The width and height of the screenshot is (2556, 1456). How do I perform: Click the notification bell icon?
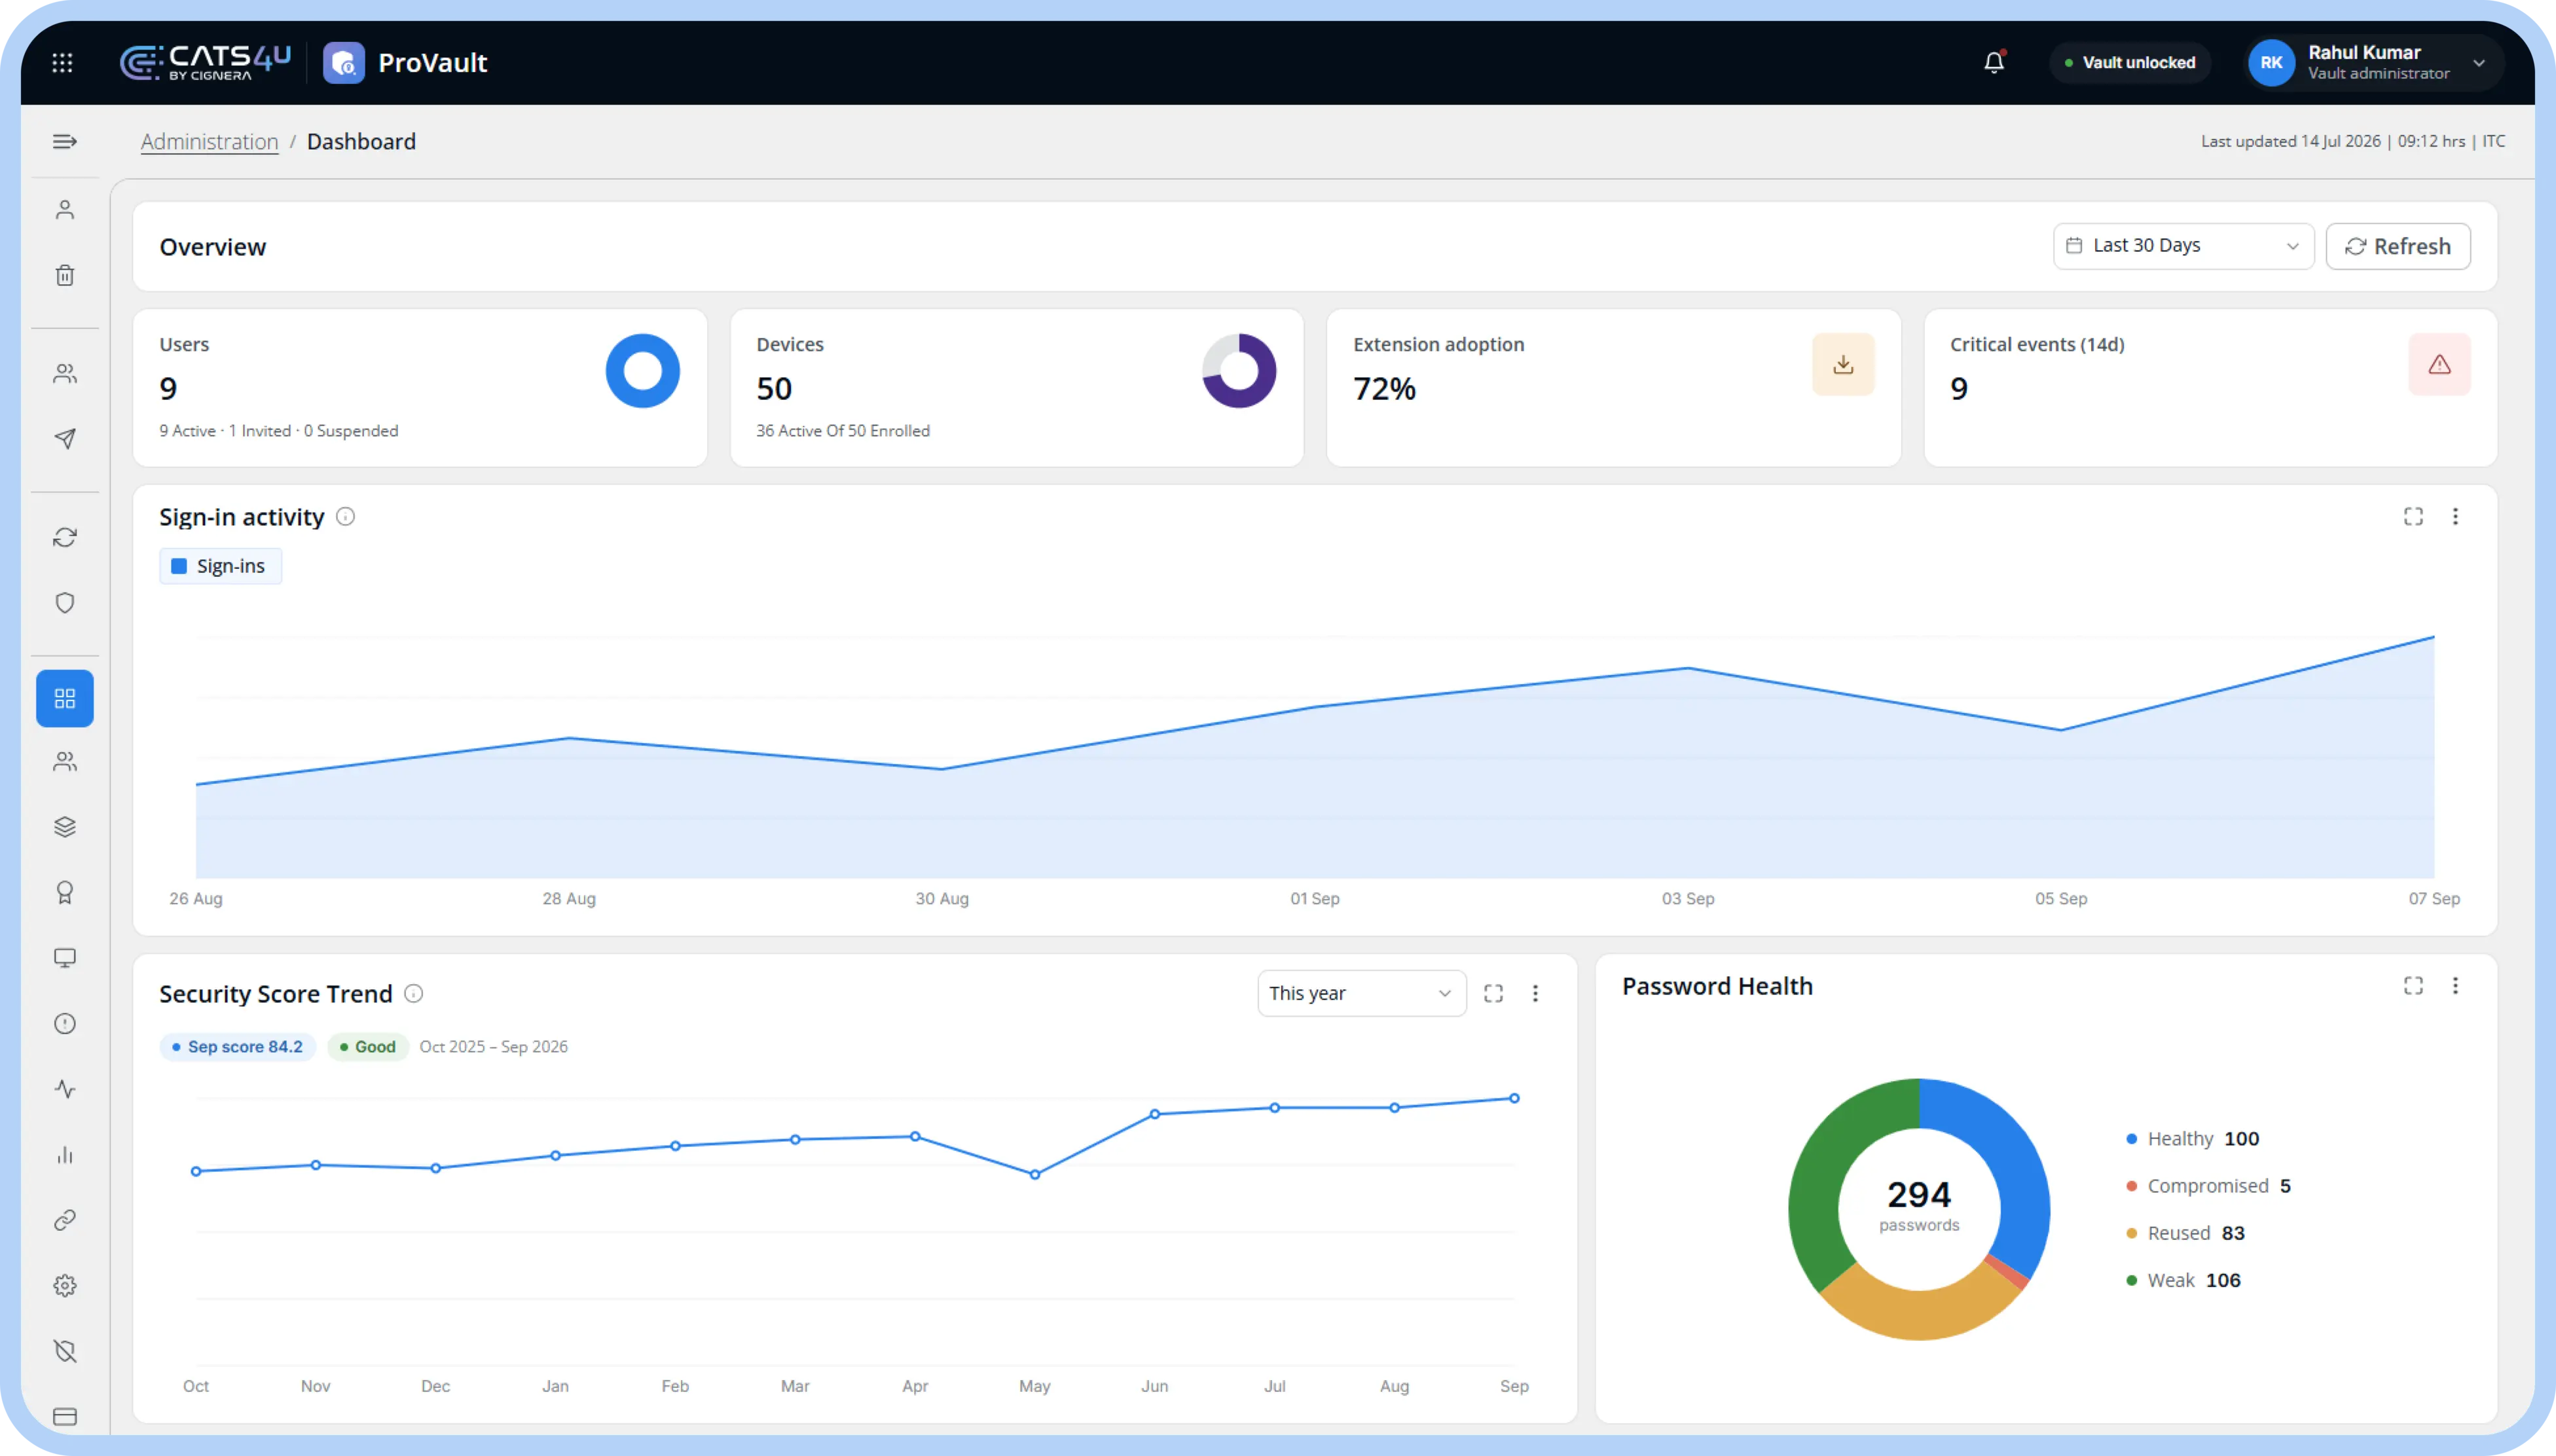click(x=1994, y=62)
